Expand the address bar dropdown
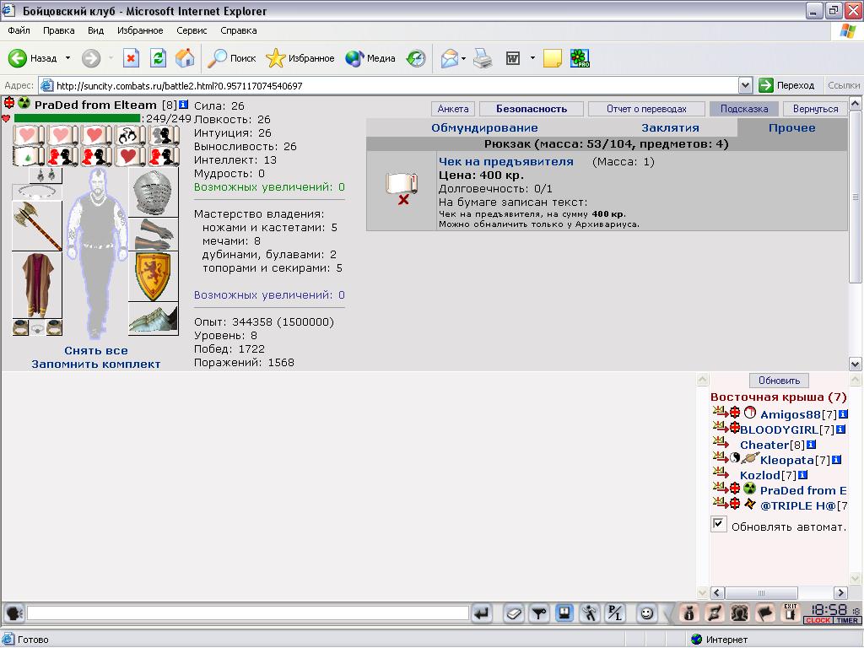 click(745, 85)
